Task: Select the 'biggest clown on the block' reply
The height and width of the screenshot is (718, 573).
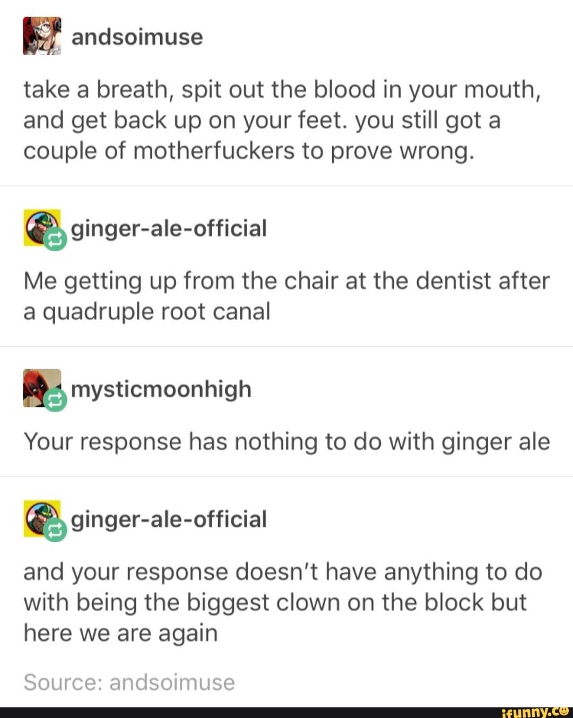Action: [283, 602]
